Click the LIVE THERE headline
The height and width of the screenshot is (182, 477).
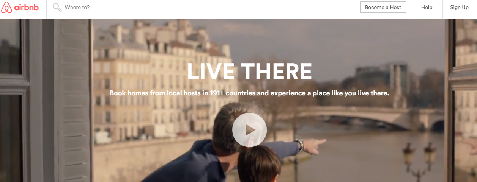click(250, 72)
